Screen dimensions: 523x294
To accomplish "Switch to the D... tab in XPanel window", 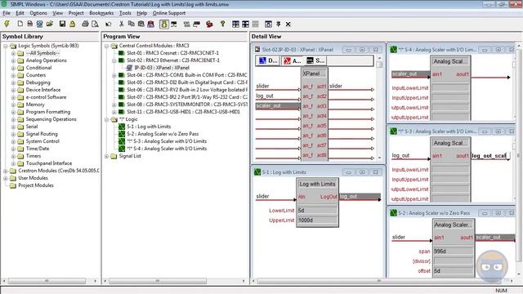I will [x=269, y=60].
